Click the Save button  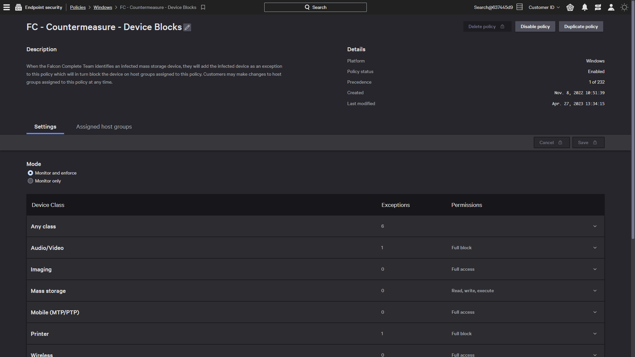tap(588, 142)
